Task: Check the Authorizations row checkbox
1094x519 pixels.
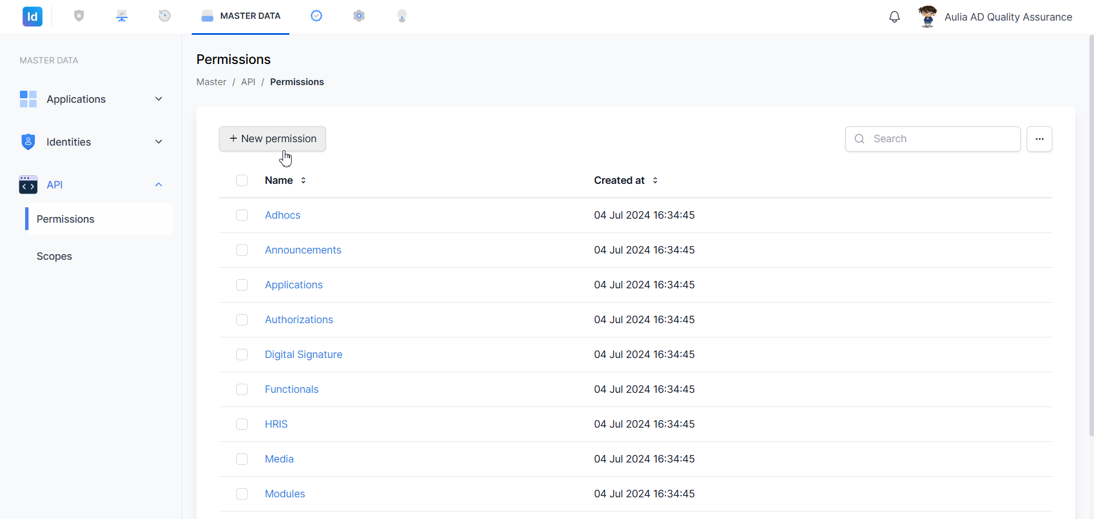Action: pyautogui.click(x=242, y=320)
